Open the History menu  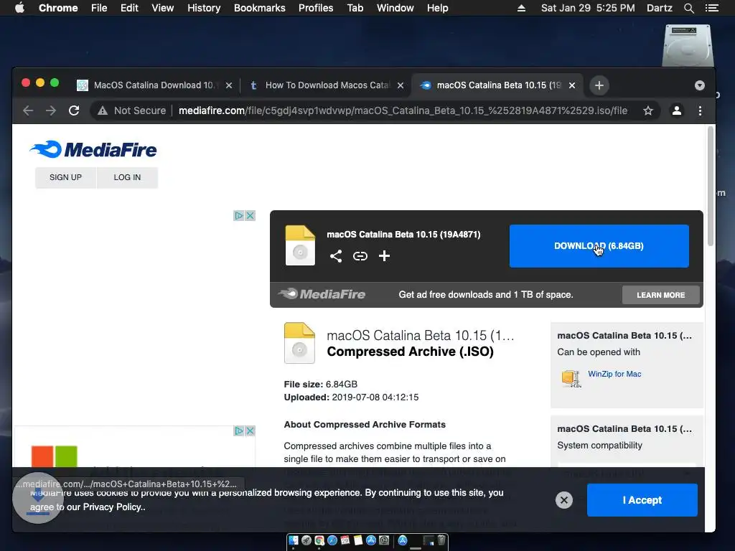[x=204, y=8]
